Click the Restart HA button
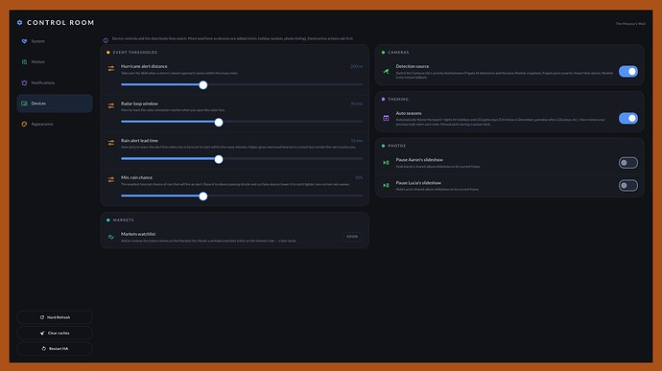 pyautogui.click(x=55, y=349)
